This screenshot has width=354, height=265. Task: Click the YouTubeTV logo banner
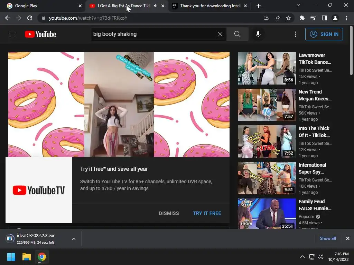pyautogui.click(x=39, y=190)
